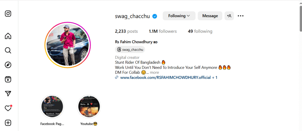Open the Reels icon in sidebar
The width and height of the screenshot is (302, 131).
point(8,79)
